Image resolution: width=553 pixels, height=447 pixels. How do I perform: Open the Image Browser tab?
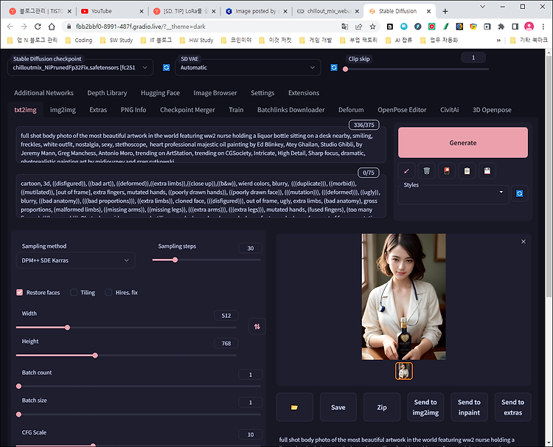(x=215, y=93)
